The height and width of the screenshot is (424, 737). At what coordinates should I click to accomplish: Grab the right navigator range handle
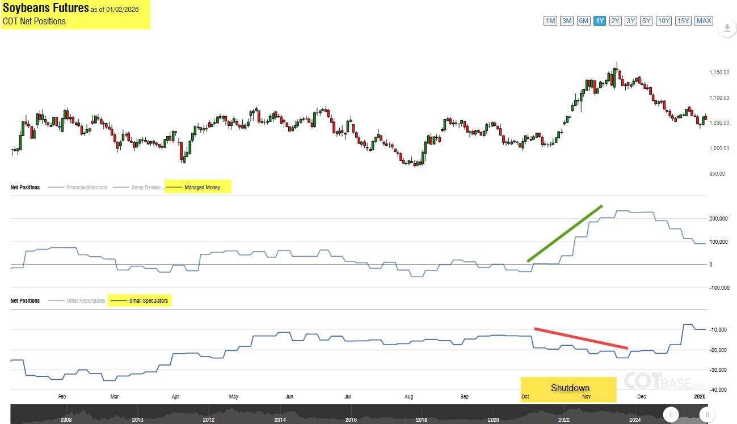coord(706,415)
